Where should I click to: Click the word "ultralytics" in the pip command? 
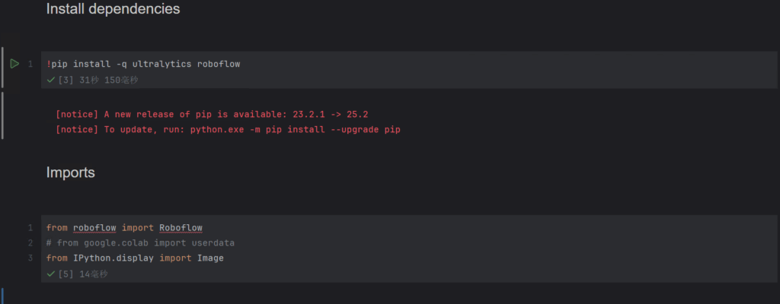click(x=161, y=64)
